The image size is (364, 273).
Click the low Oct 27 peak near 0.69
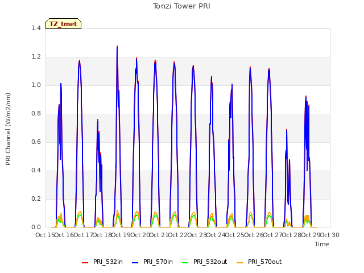(287, 130)
